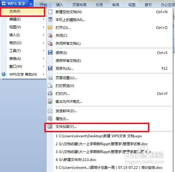Open the WPS文字 帮助(H) menu entry
The width and height of the screenshot is (175, 172).
click(x=23, y=74)
